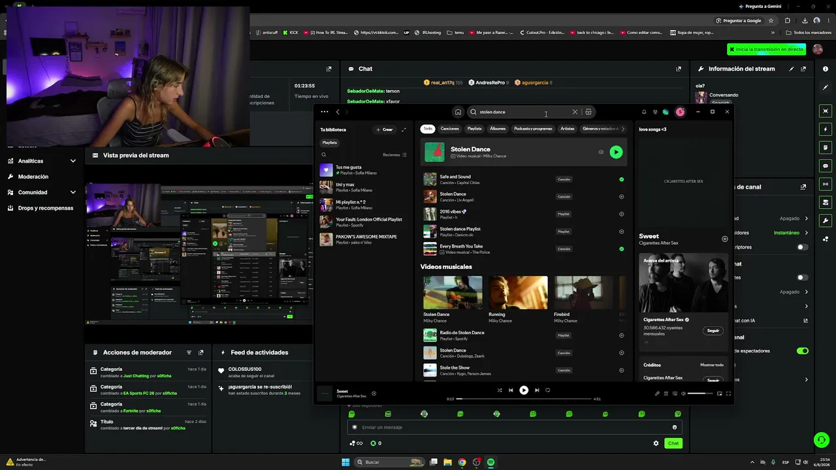Go to Spotify Home via house icon
The image size is (836, 470).
[458, 112]
